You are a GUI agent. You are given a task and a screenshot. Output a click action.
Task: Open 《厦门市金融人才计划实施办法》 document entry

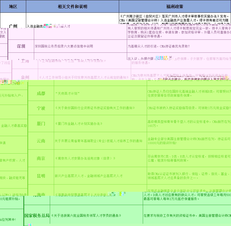pos(78,124)
